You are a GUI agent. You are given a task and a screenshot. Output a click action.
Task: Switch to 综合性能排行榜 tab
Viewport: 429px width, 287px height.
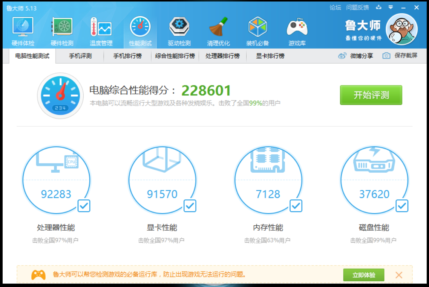(175, 56)
